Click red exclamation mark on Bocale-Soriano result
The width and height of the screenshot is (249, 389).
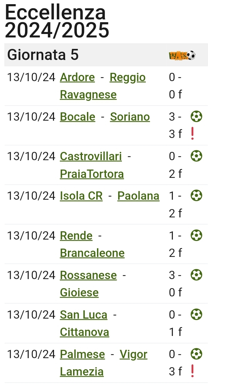point(193,133)
